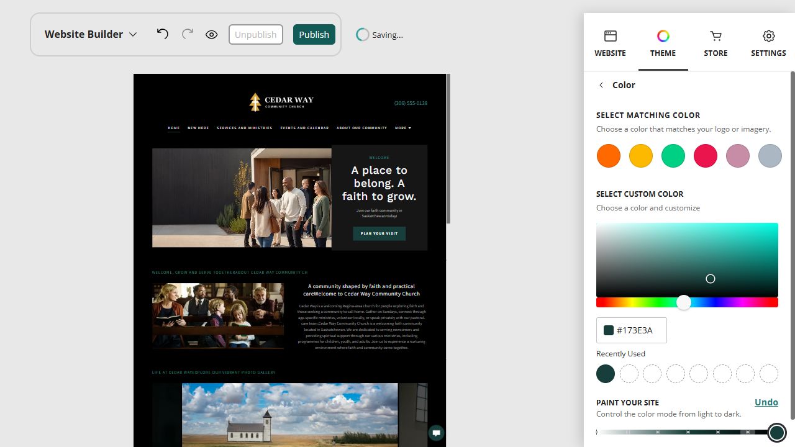Open the Store tab
This screenshot has height=447, width=795.
[716, 43]
